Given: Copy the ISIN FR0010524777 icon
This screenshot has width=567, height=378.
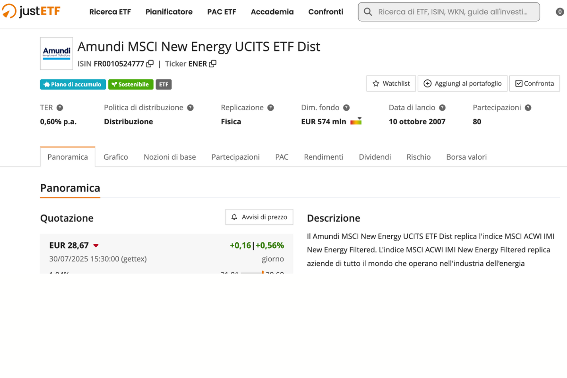Looking at the screenshot, I should point(150,64).
